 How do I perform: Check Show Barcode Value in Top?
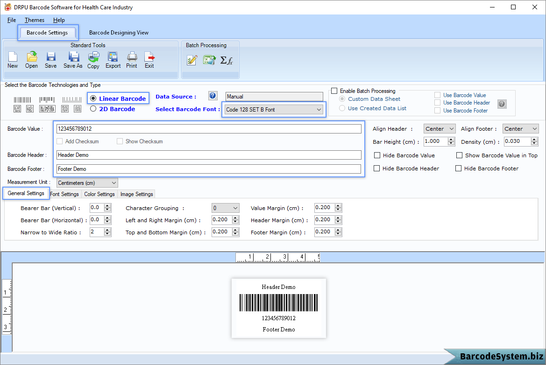point(459,155)
